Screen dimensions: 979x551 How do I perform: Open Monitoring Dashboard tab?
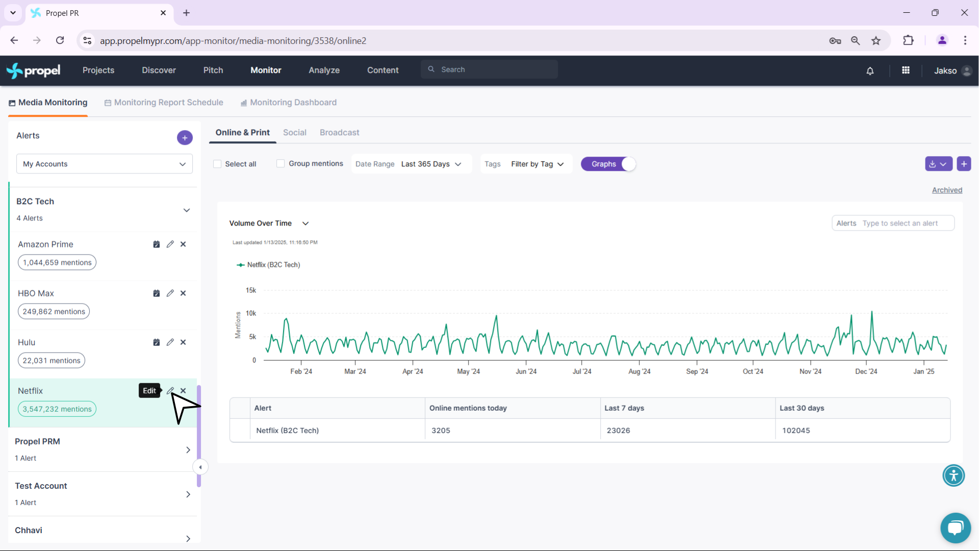pyautogui.click(x=289, y=103)
